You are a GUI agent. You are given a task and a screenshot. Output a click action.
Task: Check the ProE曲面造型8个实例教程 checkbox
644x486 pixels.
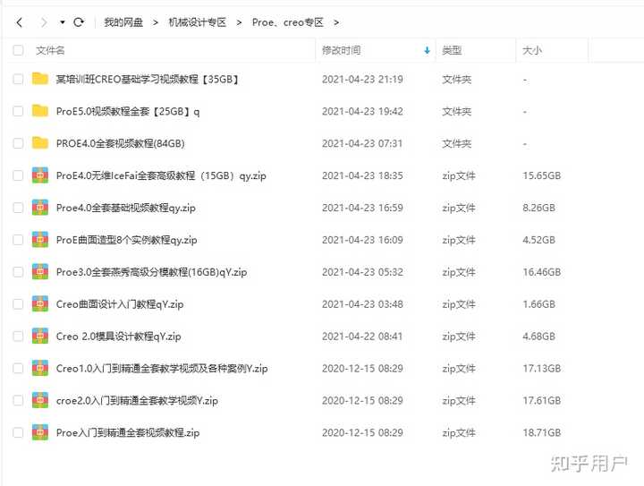pyautogui.click(x=18, y=240)
